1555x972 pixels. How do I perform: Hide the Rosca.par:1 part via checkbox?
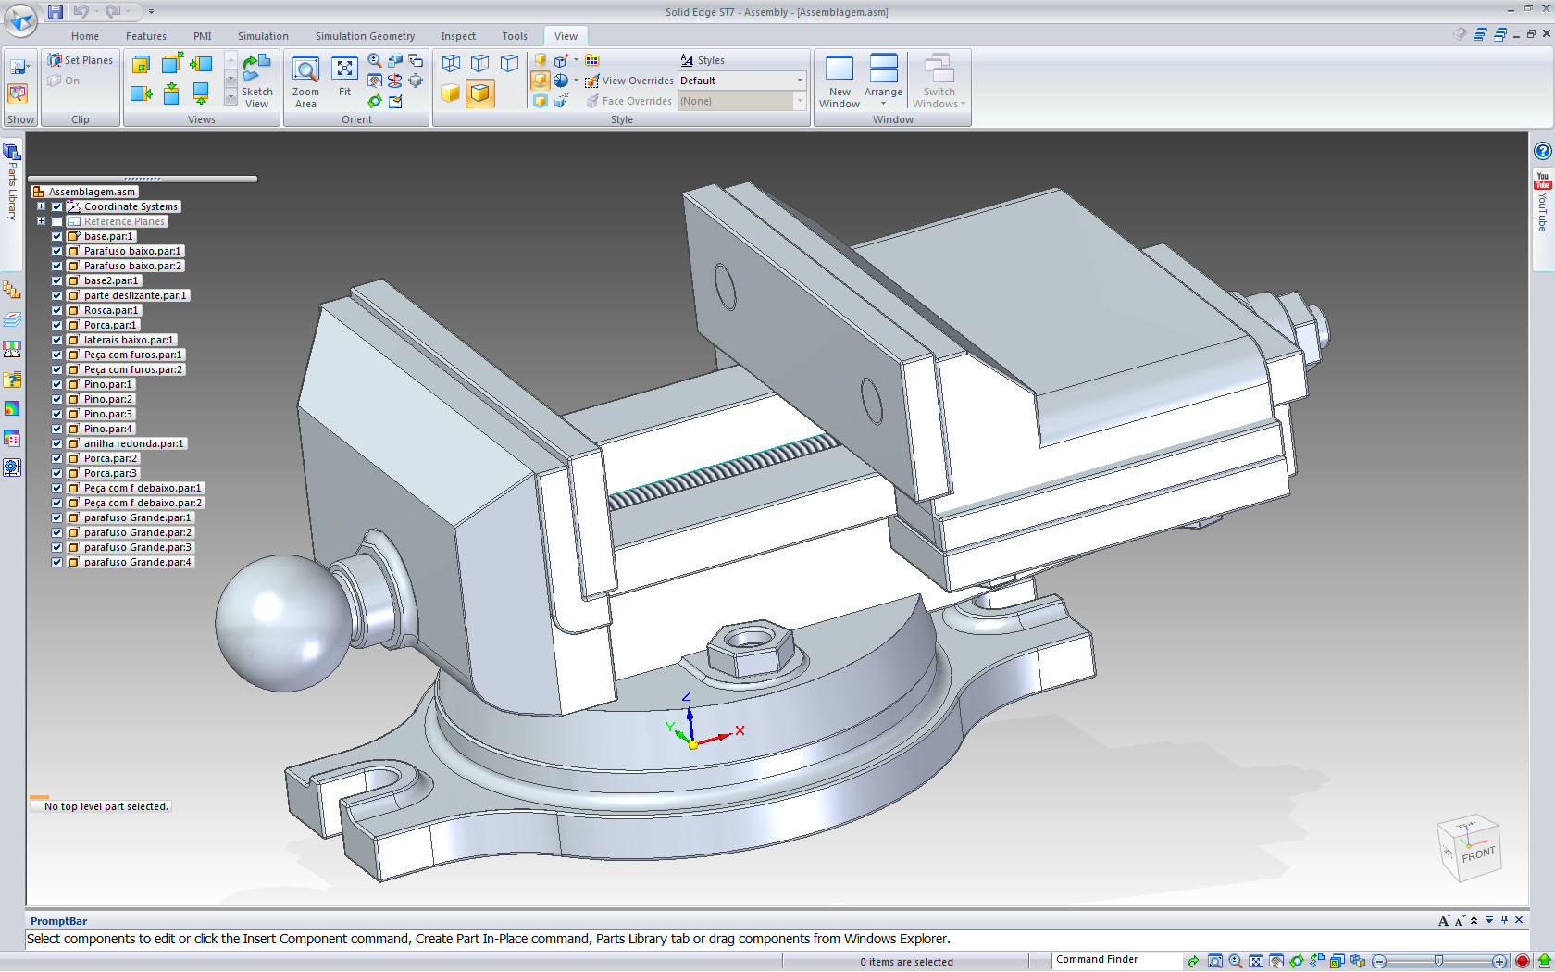[x=57, y=310]
